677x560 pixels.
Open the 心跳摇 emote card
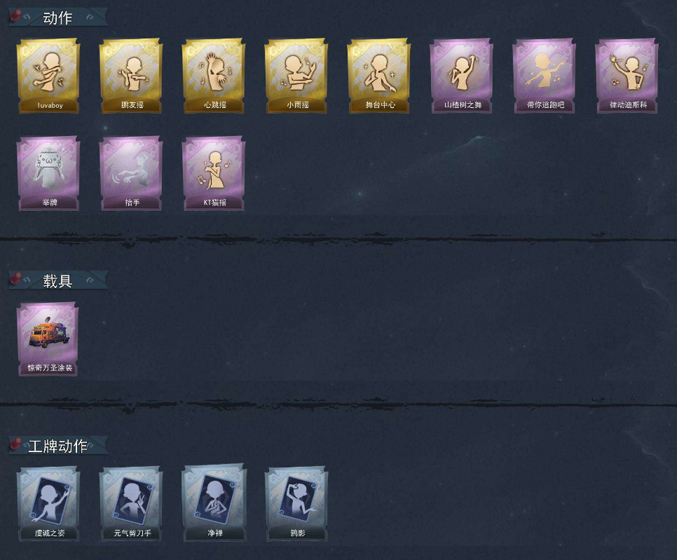click(214, 76)
